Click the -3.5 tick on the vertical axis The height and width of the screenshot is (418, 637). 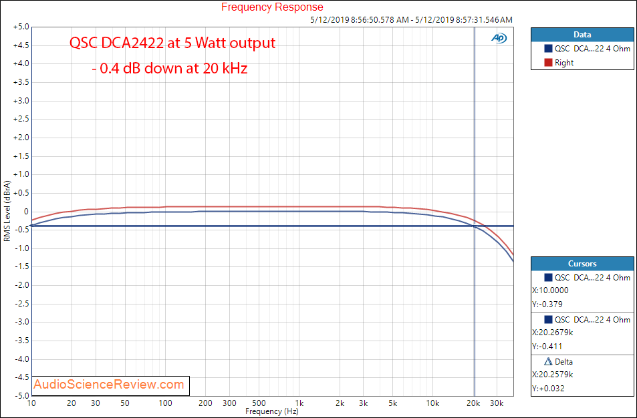[x=21, y=341]
